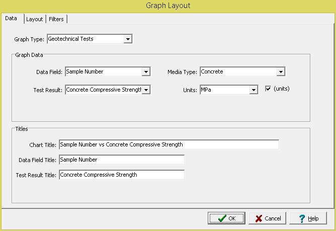Click the Help button label

point(313,218)
